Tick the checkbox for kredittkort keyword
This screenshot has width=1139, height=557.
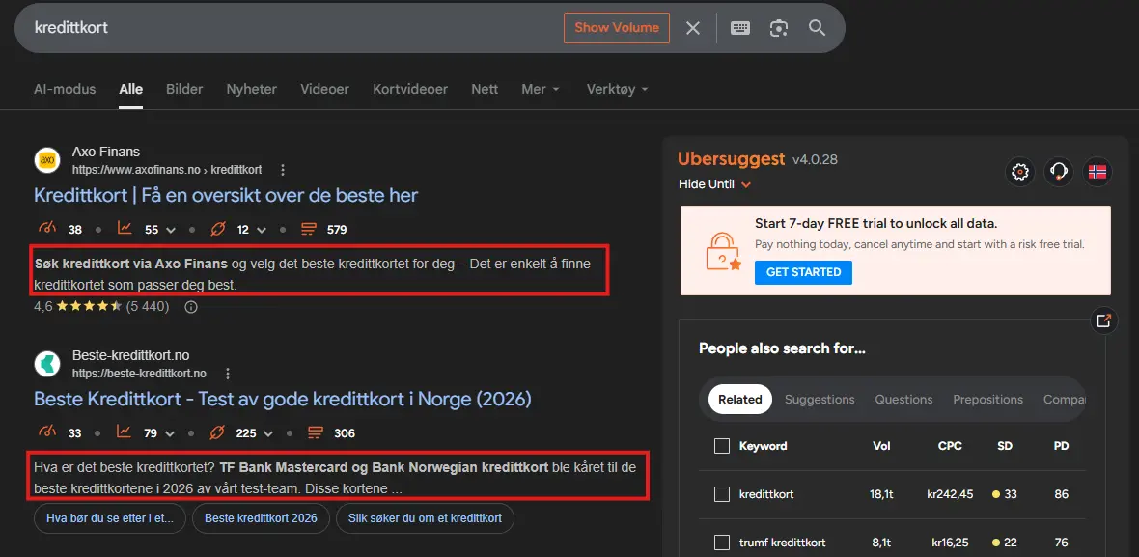coord(721,494)
